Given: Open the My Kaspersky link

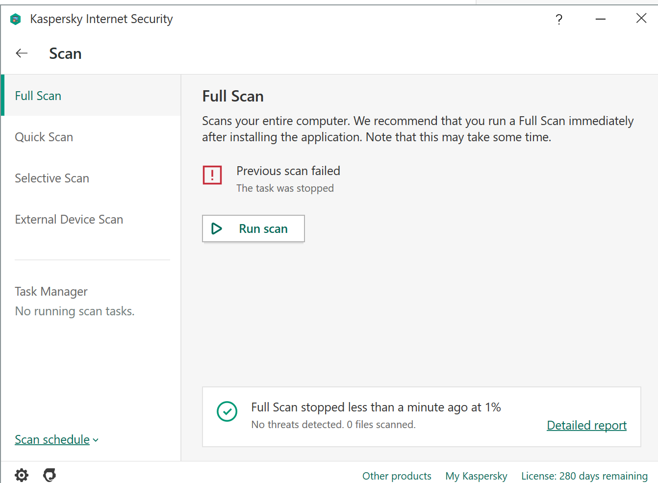Looking at the screenshot, I should pos(476,476).
